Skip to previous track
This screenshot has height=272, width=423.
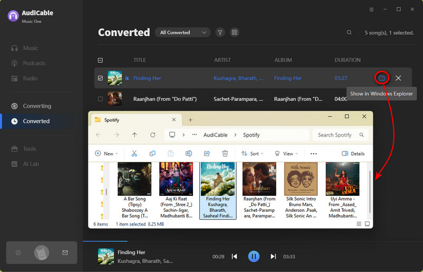(234, 256)
